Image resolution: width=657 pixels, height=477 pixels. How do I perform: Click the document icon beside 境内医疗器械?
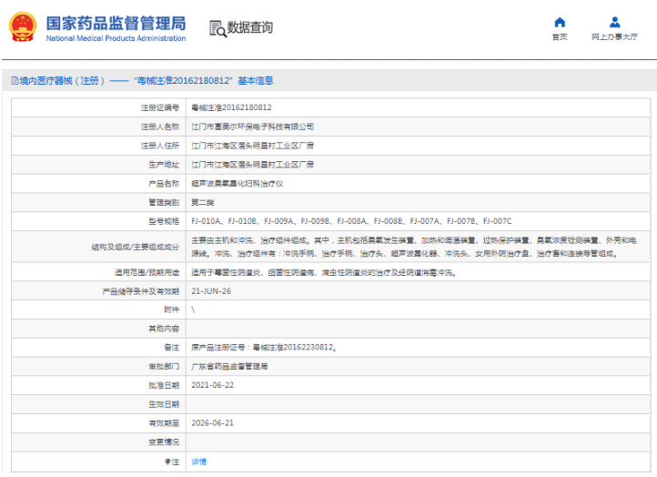coord(15,80)
